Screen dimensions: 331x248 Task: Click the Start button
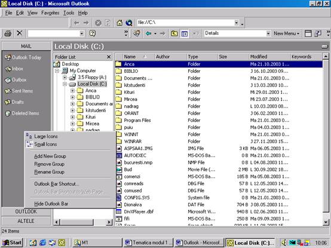12,243
